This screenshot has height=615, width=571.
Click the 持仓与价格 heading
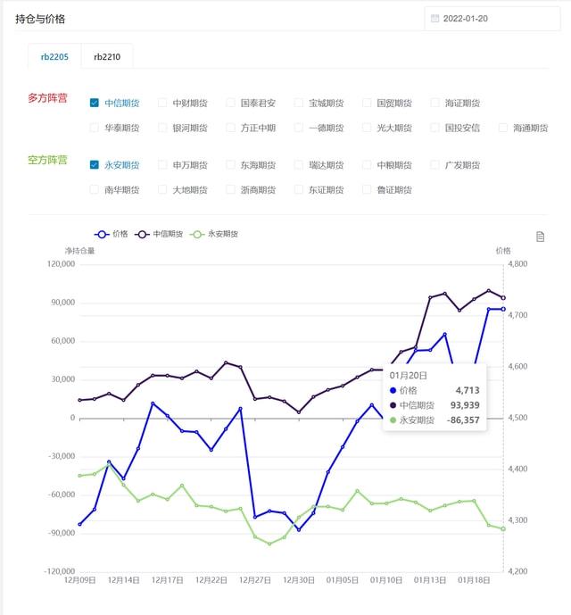[40, 19]
